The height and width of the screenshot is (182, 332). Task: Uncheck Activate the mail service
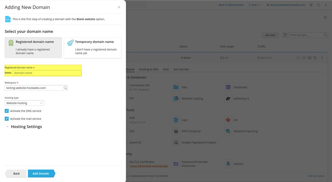(7, 119)
